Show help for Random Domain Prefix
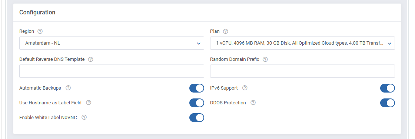 coord(265,59)
